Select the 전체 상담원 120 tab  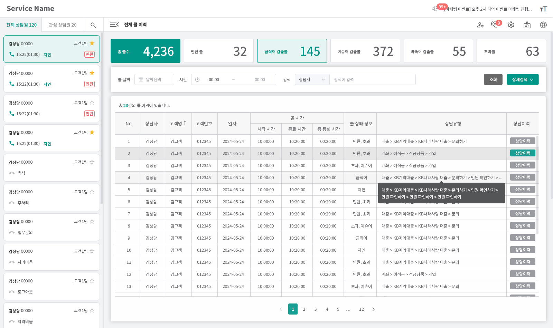tap(21, 25)
